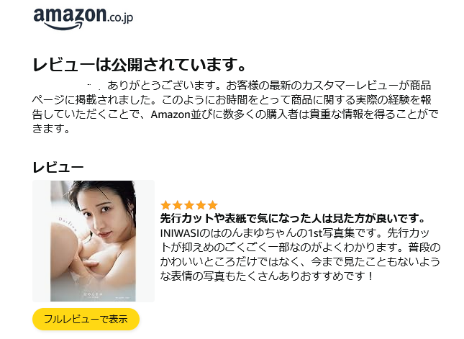Open review title 先行カットや表紙で気になった人は見た方が良いです。
The height and width of the screenshot is (339, 464).
click(x=293, y=219)
